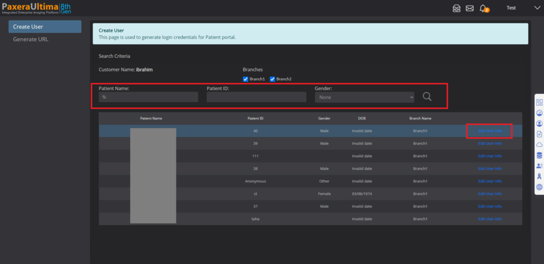Click Edit User Info for patient ID 40
The height and width of the screenshot is (264, 544).
coord(490,131)
